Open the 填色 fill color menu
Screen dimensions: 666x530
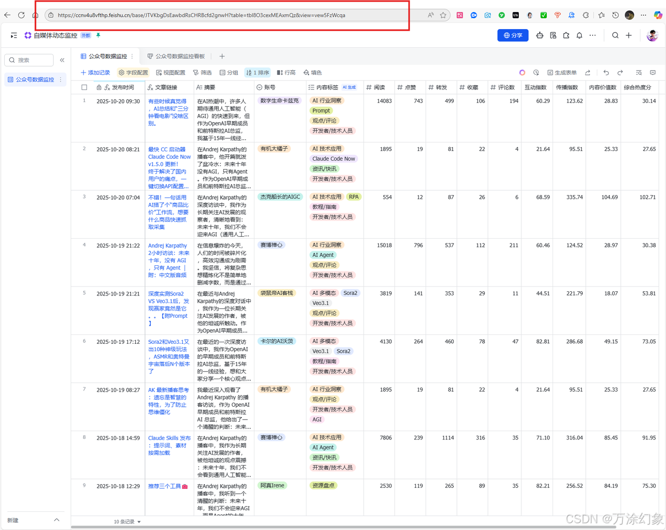click(x=313, y=73)
